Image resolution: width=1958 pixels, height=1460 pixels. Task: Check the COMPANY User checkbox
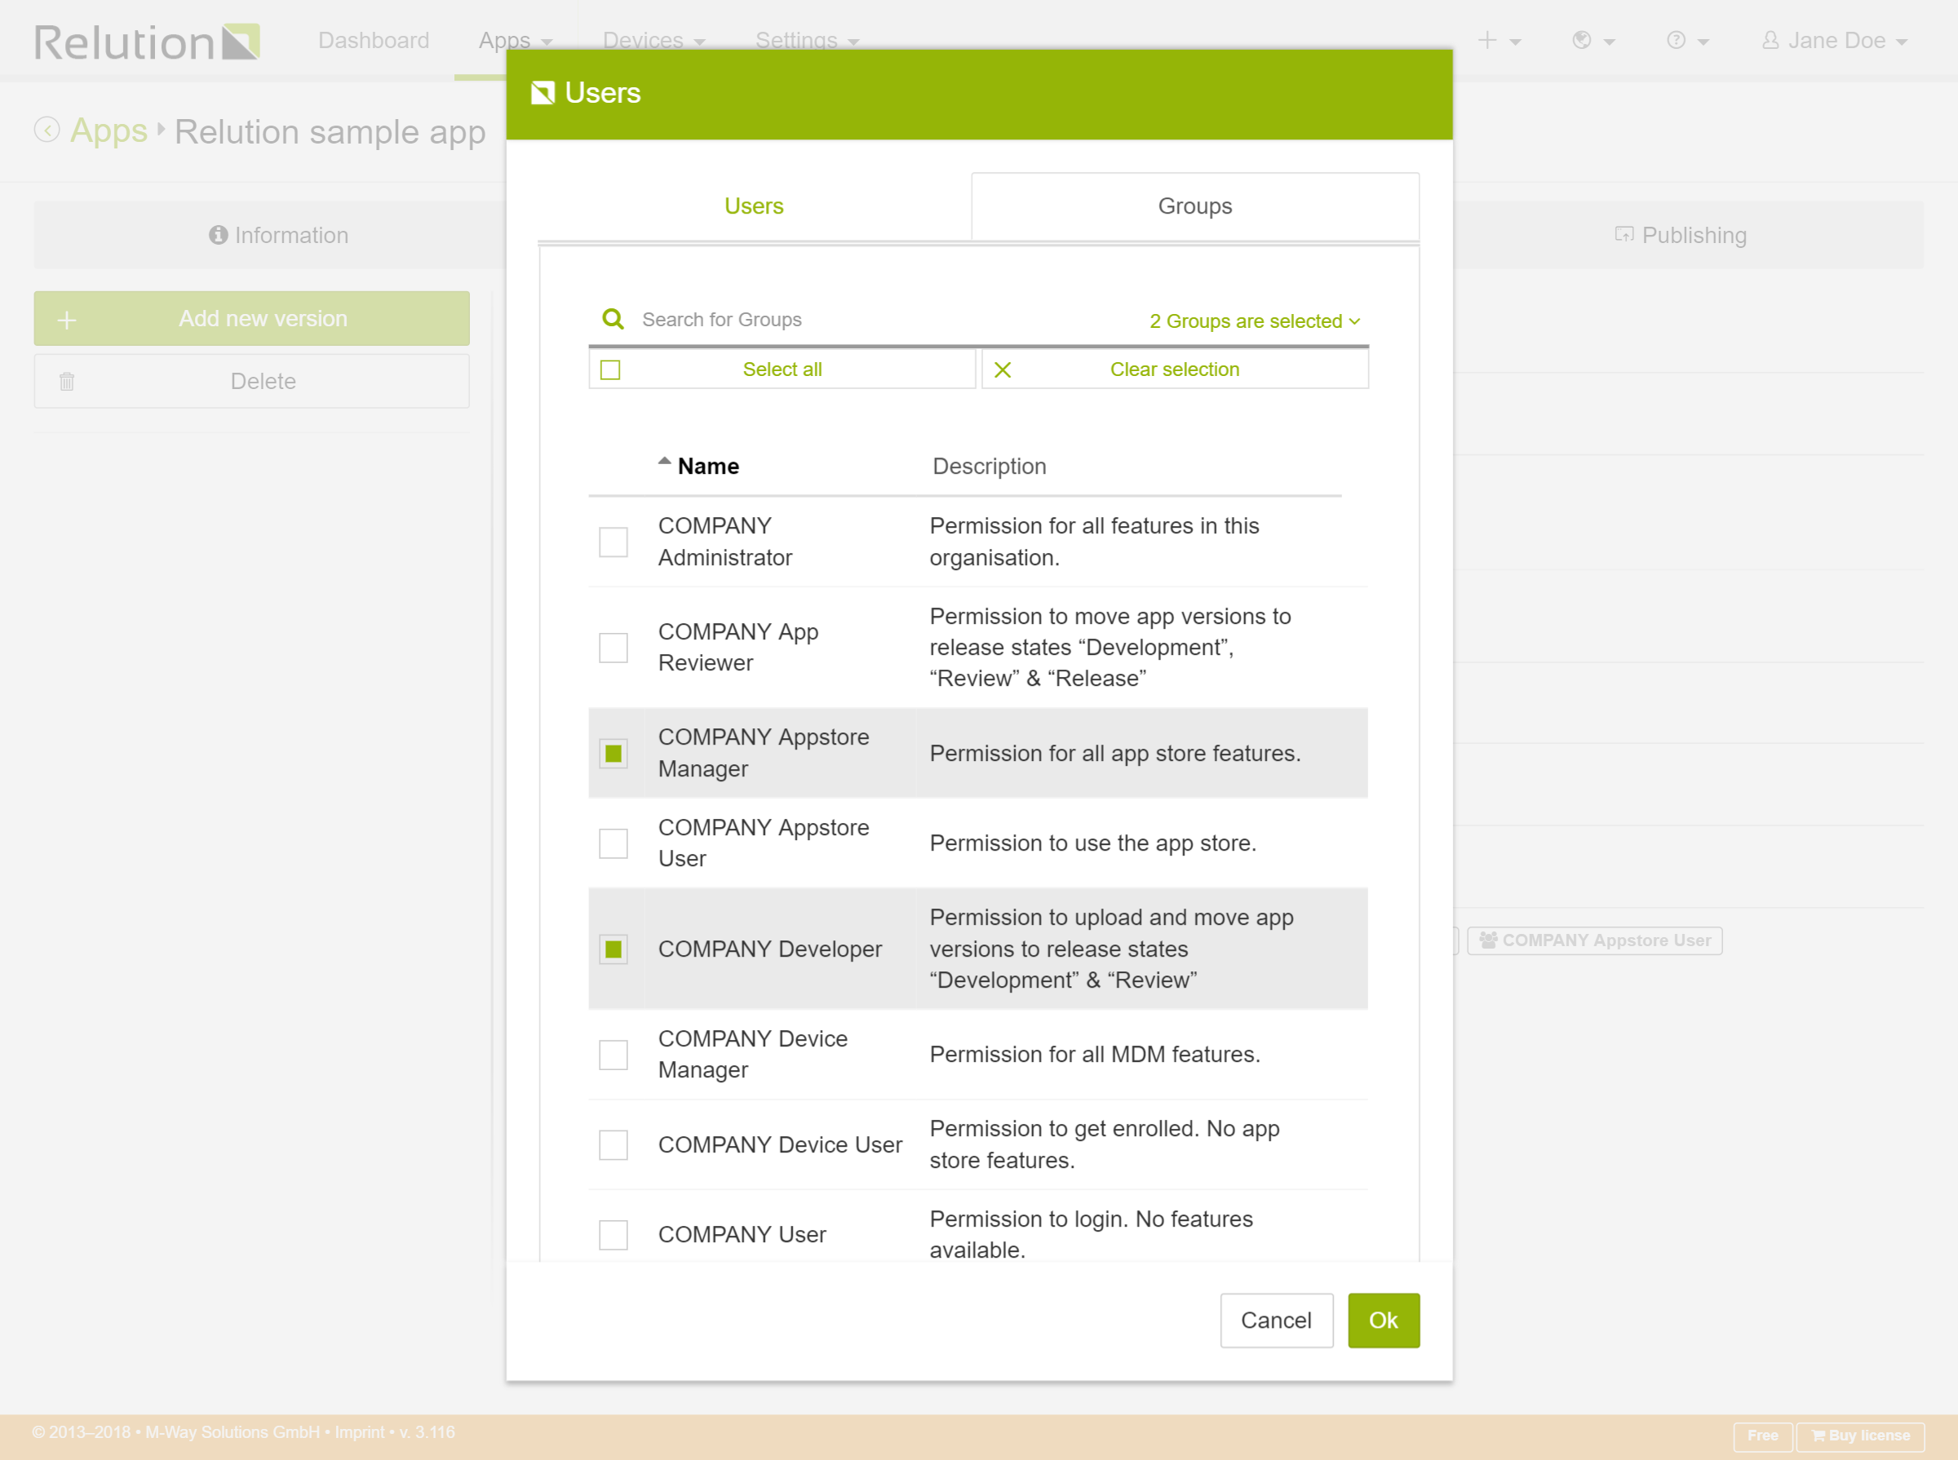[614, 1235]
